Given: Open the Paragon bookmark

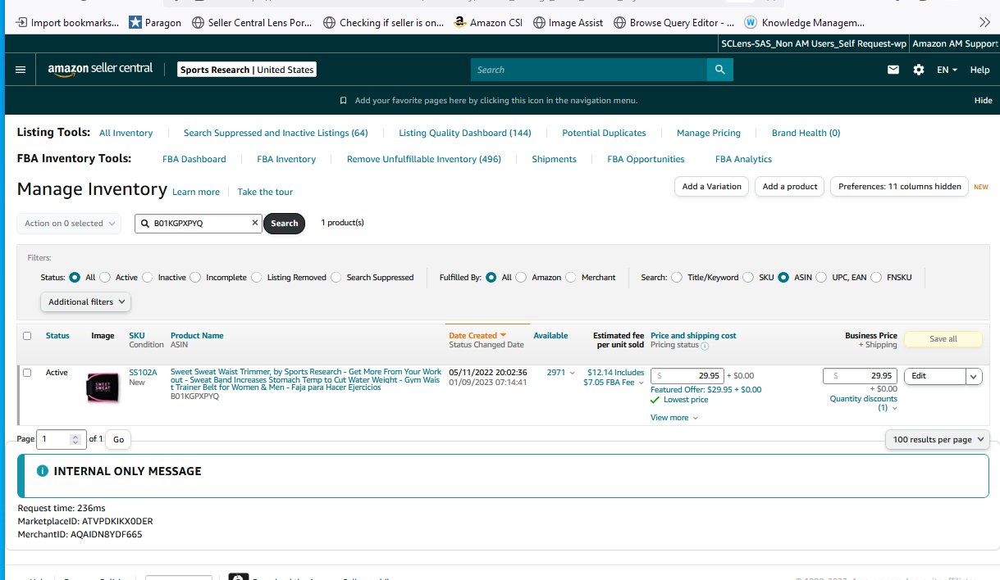Looking at the screenshot, I should (x=155, y=22).
